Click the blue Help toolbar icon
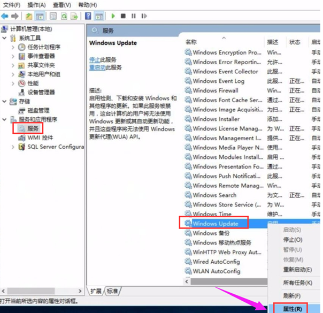 tap(88, 17)
